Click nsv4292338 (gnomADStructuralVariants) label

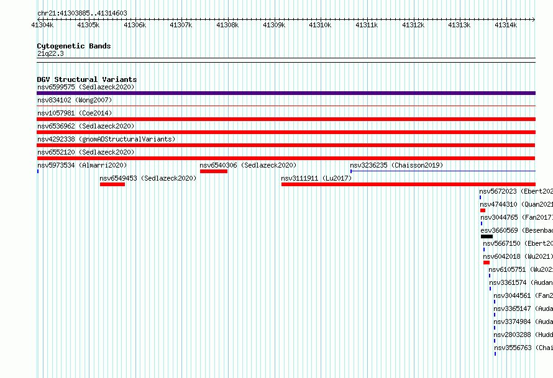click(x=106, y=139)
